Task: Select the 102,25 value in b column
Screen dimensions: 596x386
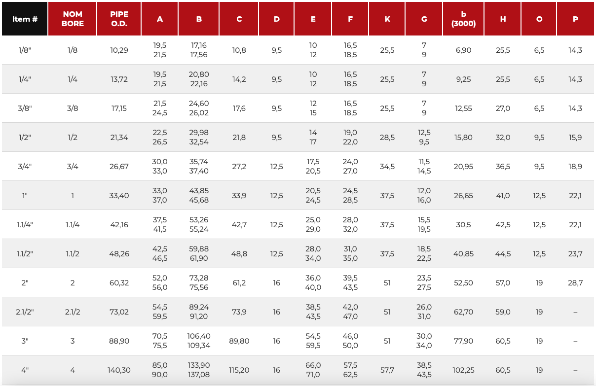Action: [x=463, y=370]
